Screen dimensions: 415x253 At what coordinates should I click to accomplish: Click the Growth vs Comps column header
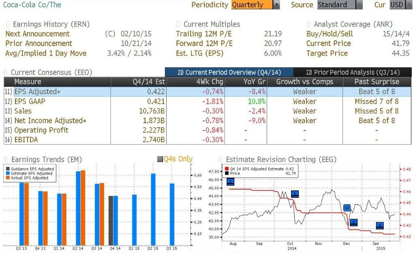(x=305, y=82)
